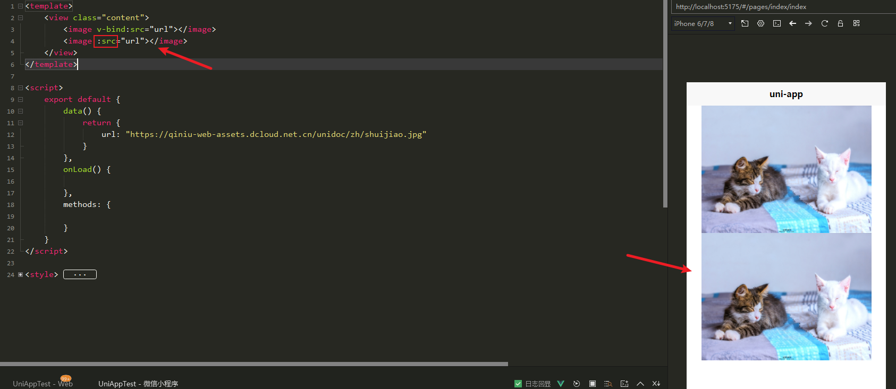
Task: Expand console panel with the up chevron
Action: click(640, 383)
